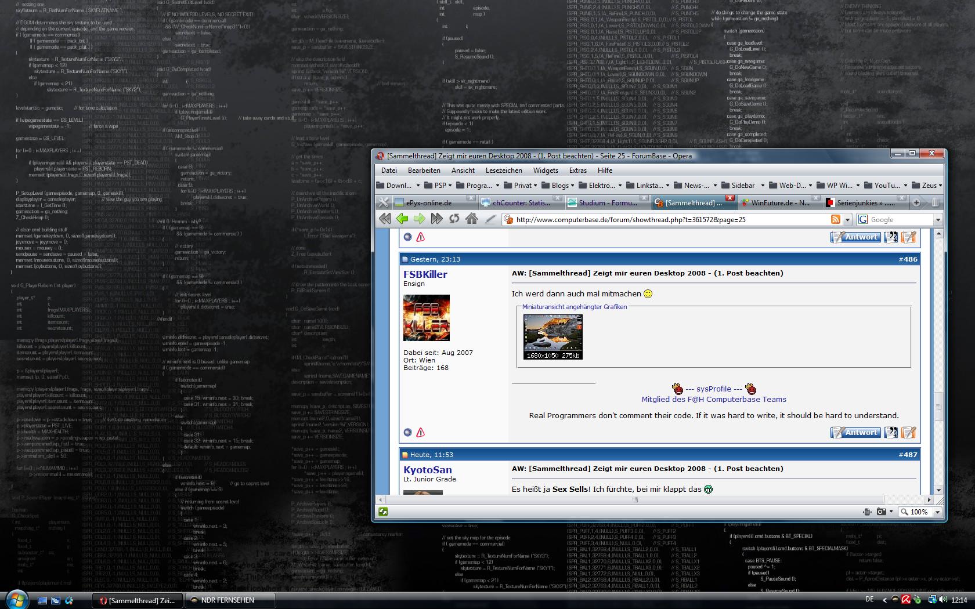975x609 pixels.
Task: Expand the Downl... bookmarks folder
Action: tap(398, 186)
